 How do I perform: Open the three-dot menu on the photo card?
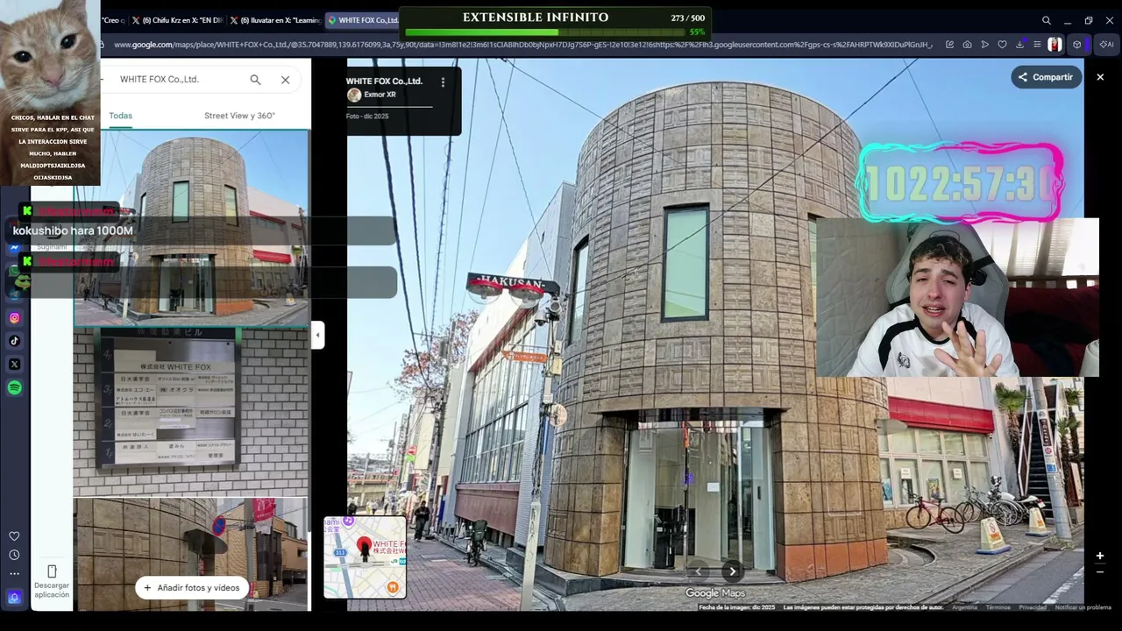[443, 82]
